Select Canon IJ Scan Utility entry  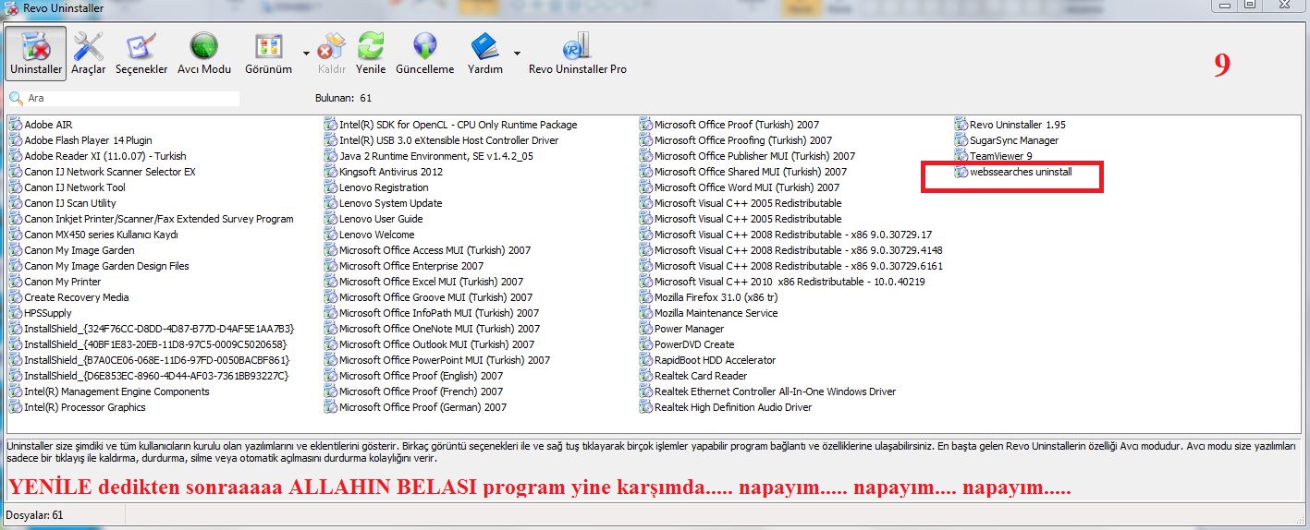tap(63, 203)
